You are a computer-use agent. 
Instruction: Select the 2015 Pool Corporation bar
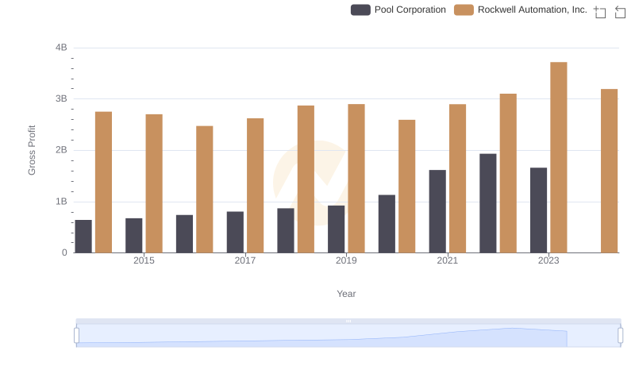(x=133, y=236)
